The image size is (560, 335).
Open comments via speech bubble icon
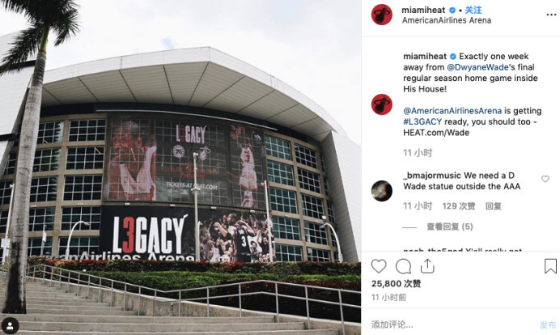403,266
